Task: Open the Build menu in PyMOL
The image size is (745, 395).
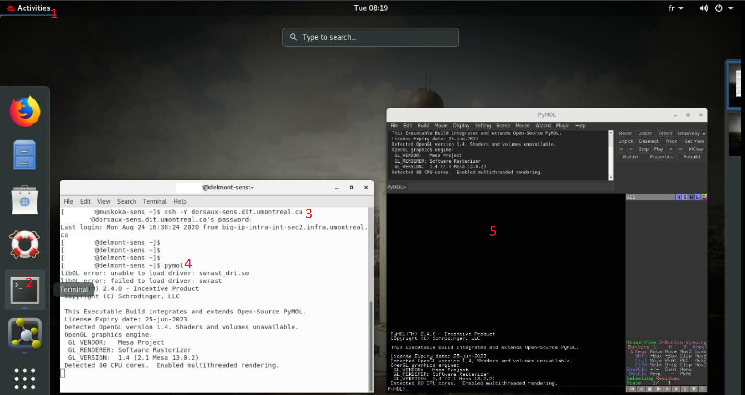Action: 423,126
